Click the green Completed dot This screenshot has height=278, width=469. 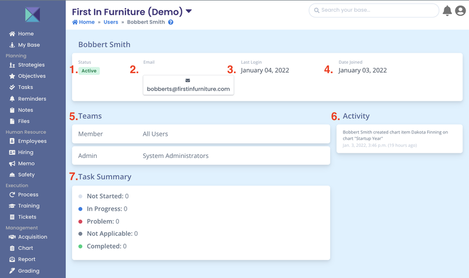(80, 246)
